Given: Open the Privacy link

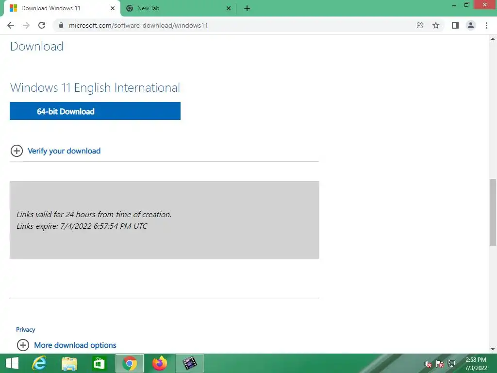Looking at the screenshot, I should (x=25, y=330).
